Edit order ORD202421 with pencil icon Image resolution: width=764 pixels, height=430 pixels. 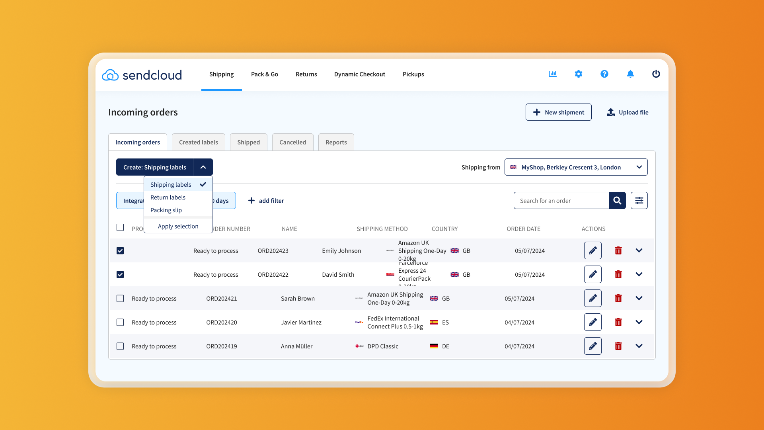[593, 298]
